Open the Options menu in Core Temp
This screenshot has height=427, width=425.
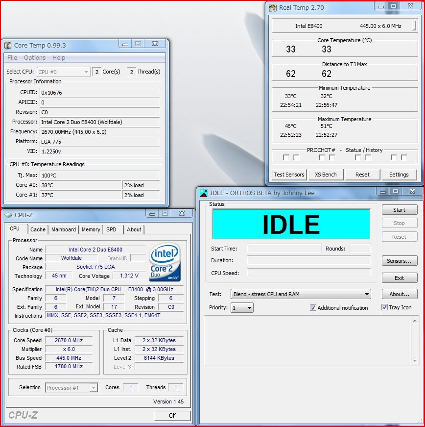[35, 58]
